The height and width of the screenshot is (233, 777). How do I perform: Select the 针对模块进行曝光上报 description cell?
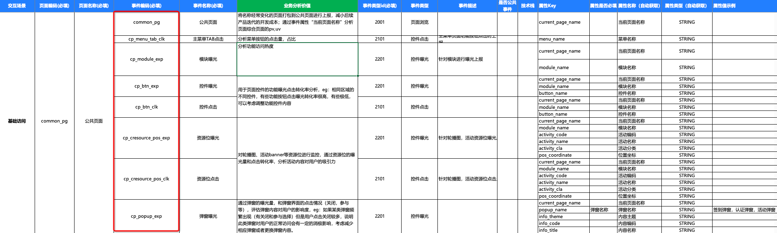(x=467, y=59)
